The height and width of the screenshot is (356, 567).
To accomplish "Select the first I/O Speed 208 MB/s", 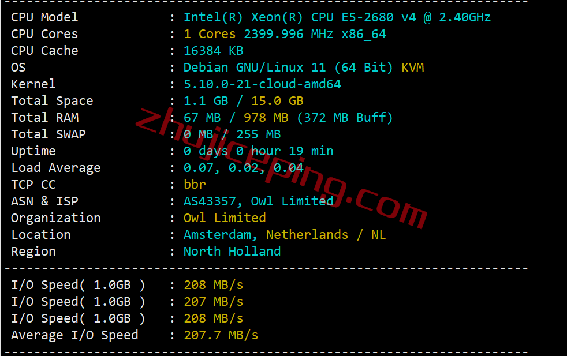I will pyautogui.click(x=214, y=285).
